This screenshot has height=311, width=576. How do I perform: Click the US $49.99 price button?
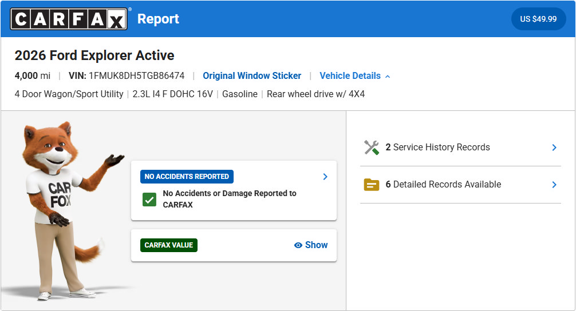[x=538, y=19]
